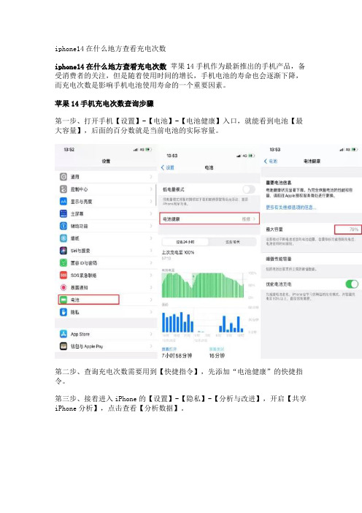362x513 pixels.
Task: Open the 隐私 row chevron
Action: (x=151, y=312)
